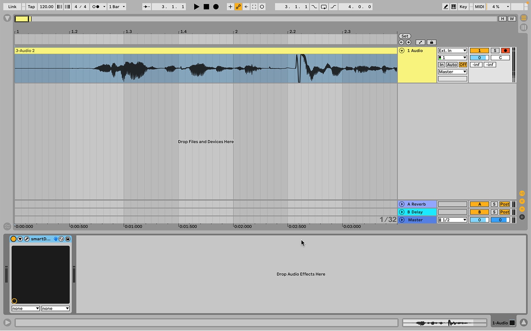Solo the B Delay return track
The image size is (531, 331).
[x=494, y=212]
